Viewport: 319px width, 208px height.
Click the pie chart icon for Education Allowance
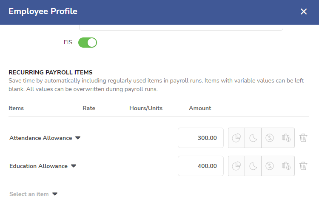236,166
